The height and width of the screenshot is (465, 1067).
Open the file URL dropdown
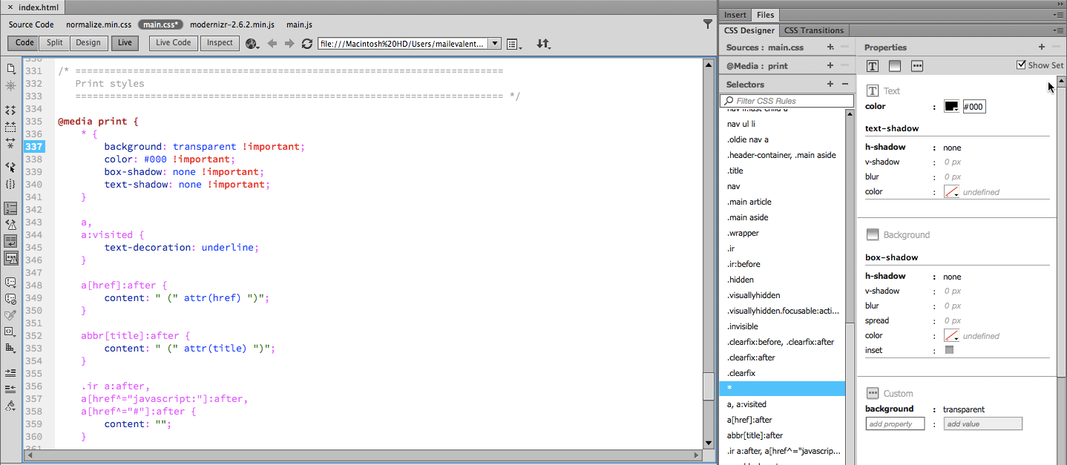[x=494, y=43]
